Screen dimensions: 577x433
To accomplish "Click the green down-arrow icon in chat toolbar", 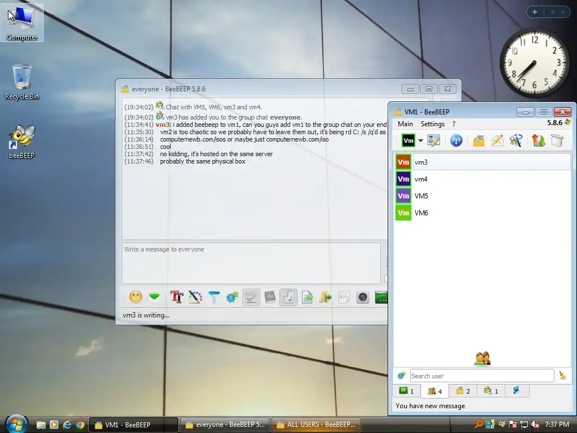I will 154,297.
